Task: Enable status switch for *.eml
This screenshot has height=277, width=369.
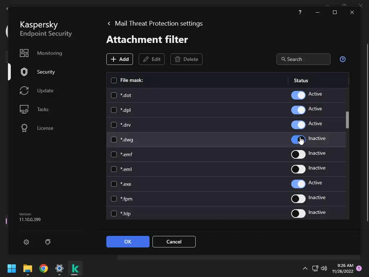Action: pos(298,169)
